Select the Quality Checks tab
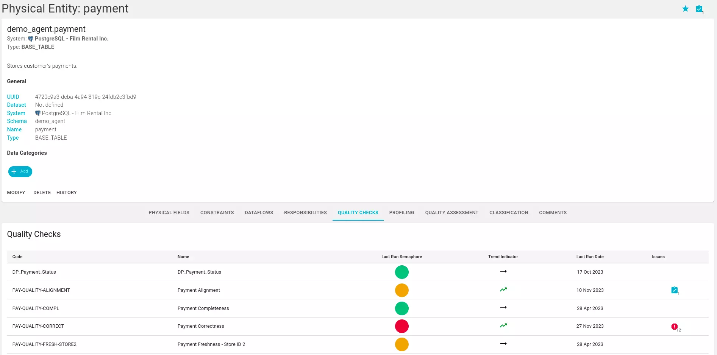The height and width of the screenshot is (355, 717). click(x=358, y=213)
